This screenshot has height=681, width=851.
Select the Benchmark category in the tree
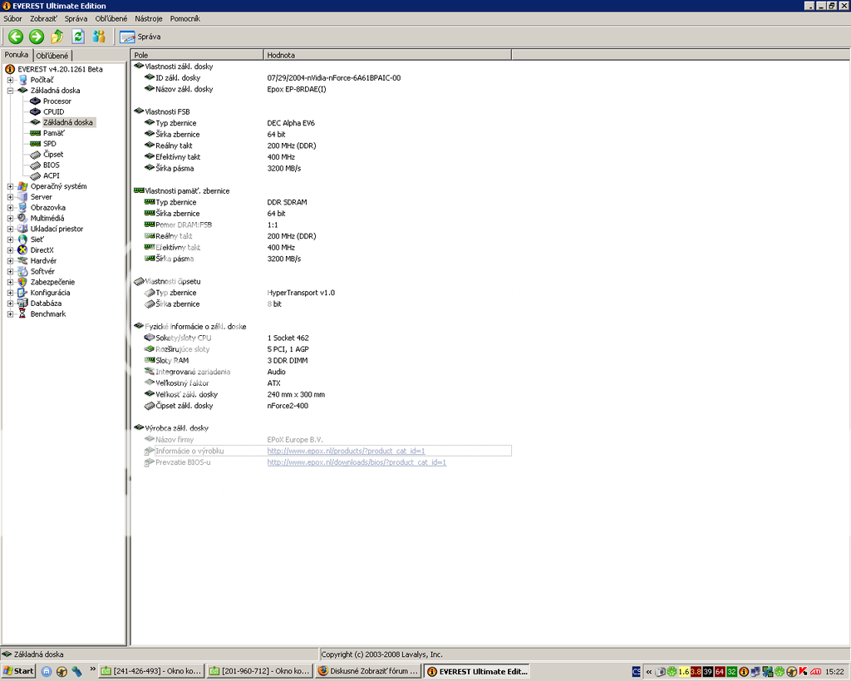pyautogui.click(x=47, y=313)
